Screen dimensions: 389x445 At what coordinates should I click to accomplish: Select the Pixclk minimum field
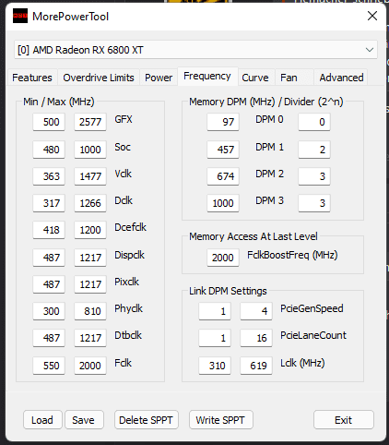point(49,284)
